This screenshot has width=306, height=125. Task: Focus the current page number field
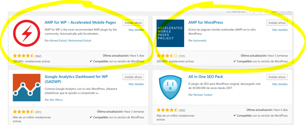(266, 12)
